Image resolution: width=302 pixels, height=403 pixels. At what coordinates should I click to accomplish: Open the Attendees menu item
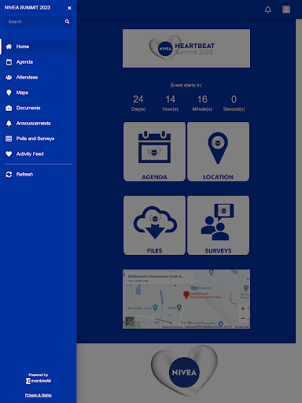pos(39,77)
